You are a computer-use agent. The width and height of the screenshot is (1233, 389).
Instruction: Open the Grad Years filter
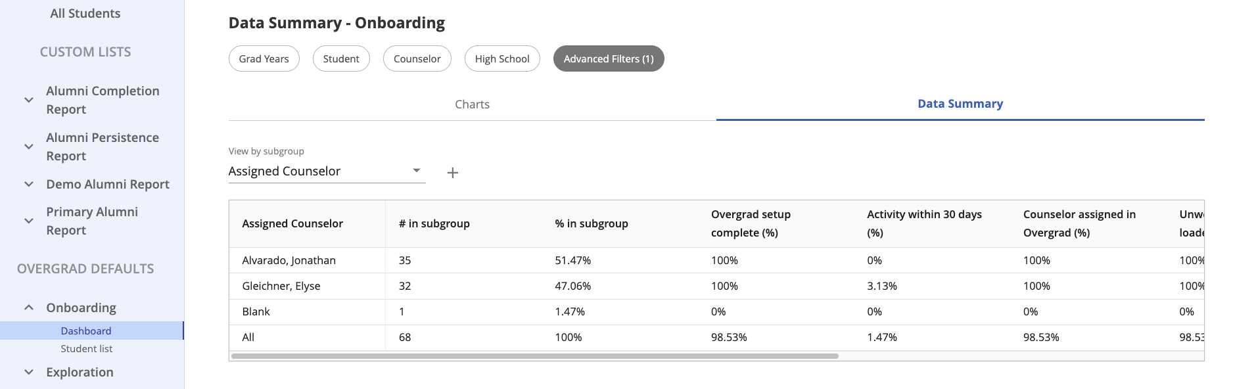click(264, 58)
